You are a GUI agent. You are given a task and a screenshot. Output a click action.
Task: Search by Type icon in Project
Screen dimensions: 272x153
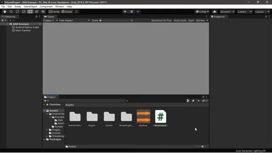coord(188,101)
